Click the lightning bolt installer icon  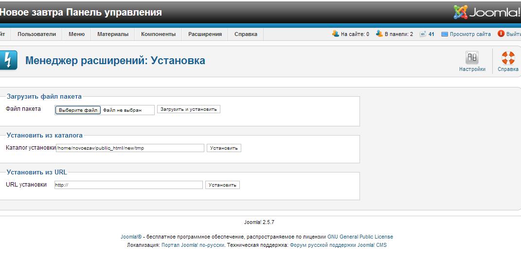[8, 61]
